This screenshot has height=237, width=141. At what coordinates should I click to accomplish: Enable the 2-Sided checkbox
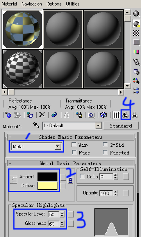click(x=105, y=144)
